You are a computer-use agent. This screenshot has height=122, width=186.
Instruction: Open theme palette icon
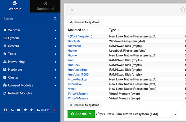pyautogui.click(x=32, y=110)
